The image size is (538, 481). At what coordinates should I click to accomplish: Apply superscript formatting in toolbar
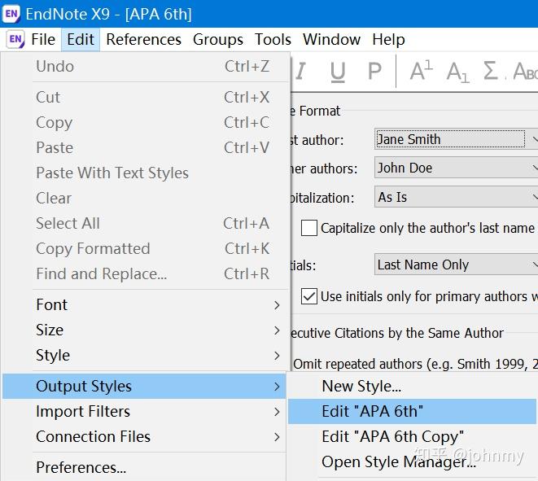pos(422,70)
